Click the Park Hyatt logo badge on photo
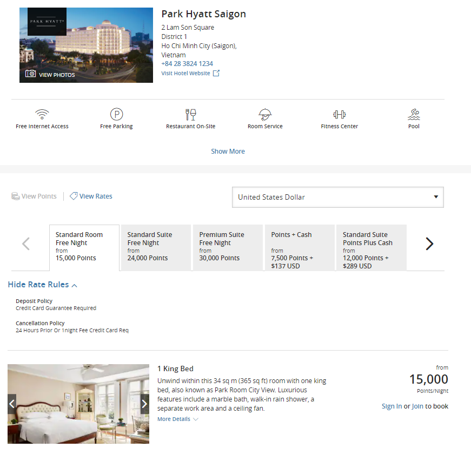The image size is (471, 454). coord(47,22)
